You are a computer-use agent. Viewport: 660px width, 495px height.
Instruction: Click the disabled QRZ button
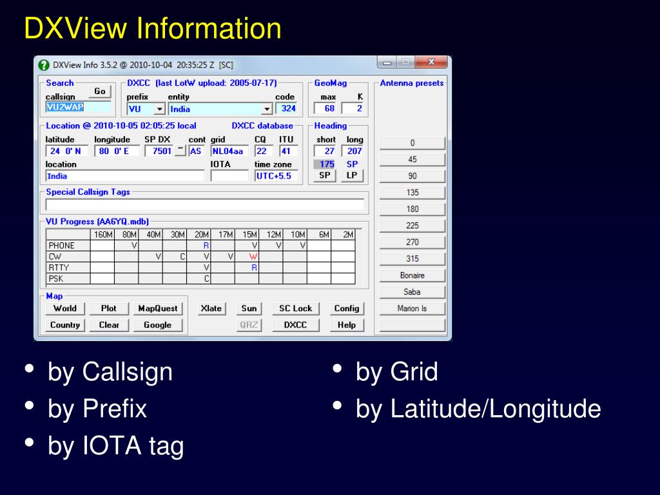249,325
